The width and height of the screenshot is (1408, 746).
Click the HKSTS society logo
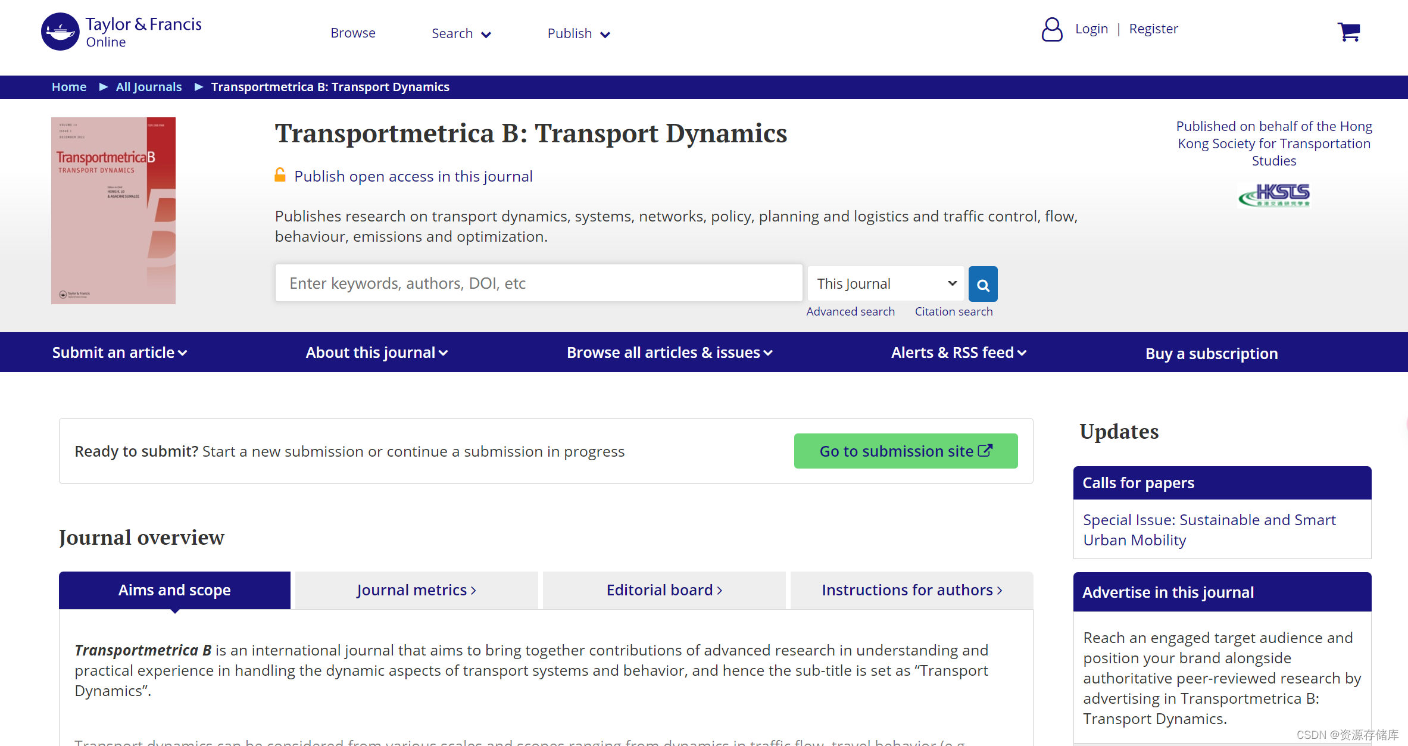1274,195
